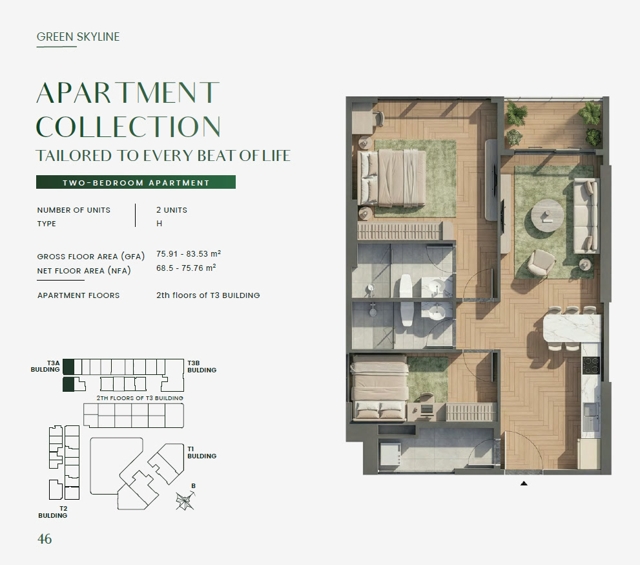Click the COLLECTION heading word
This screenshot has width=640, height=565.
point(129,127)
